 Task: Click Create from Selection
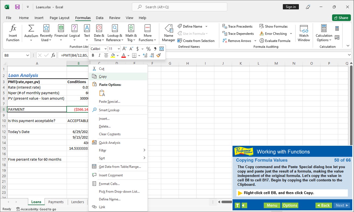[x=196, y=41]
